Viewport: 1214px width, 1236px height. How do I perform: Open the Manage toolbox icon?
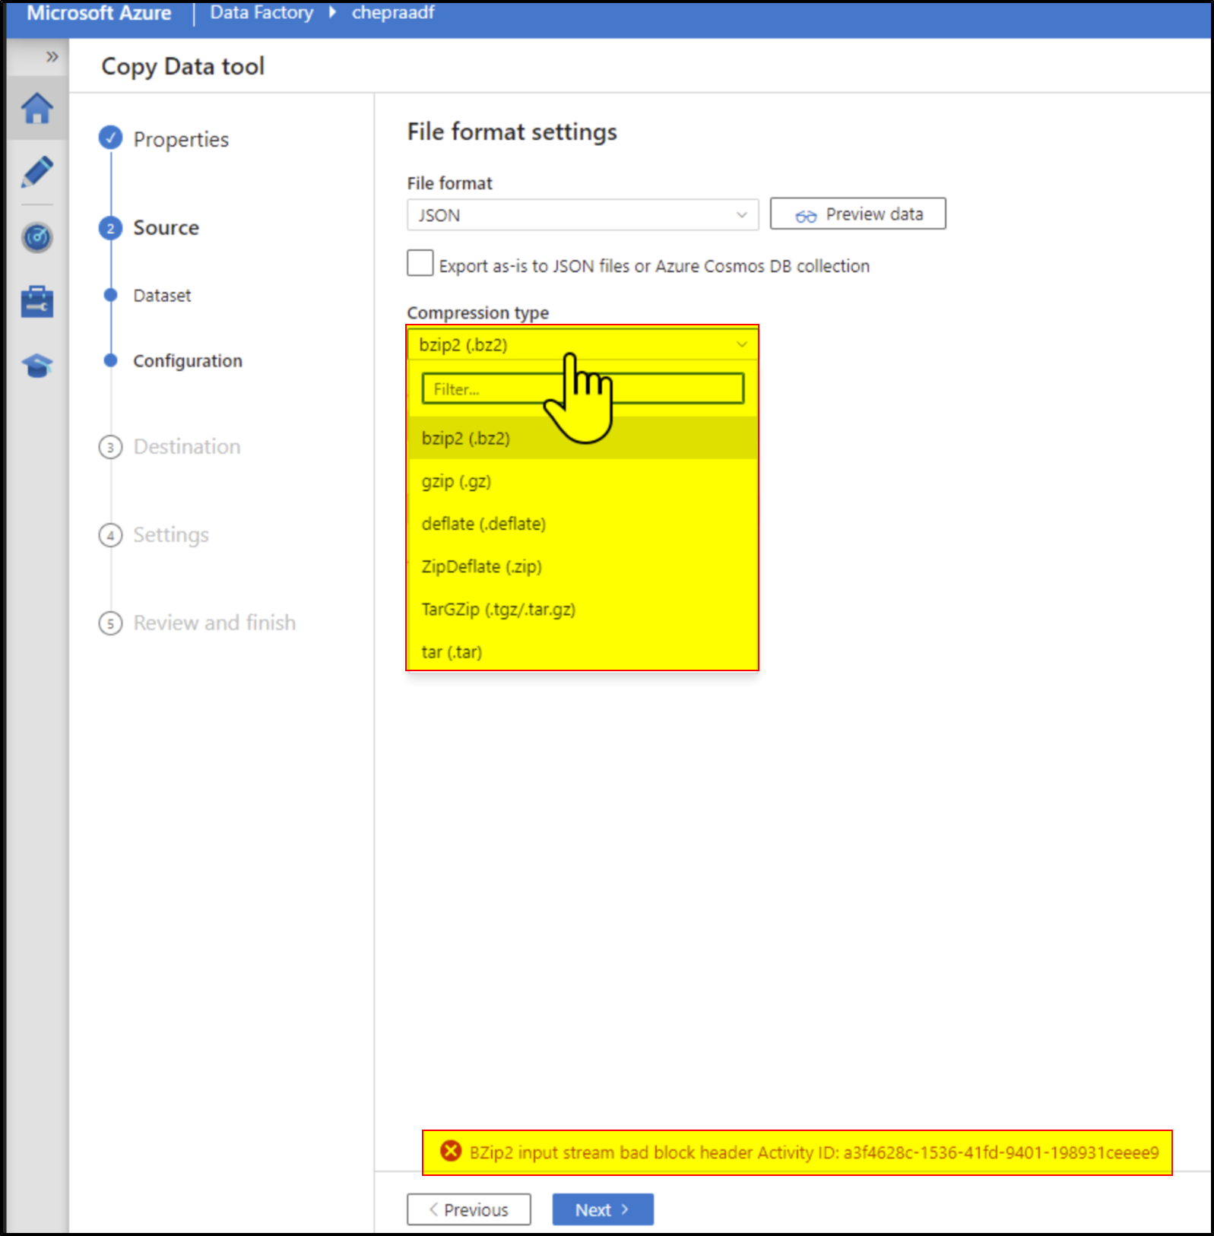pyautogui.click(x=37, y=302)
